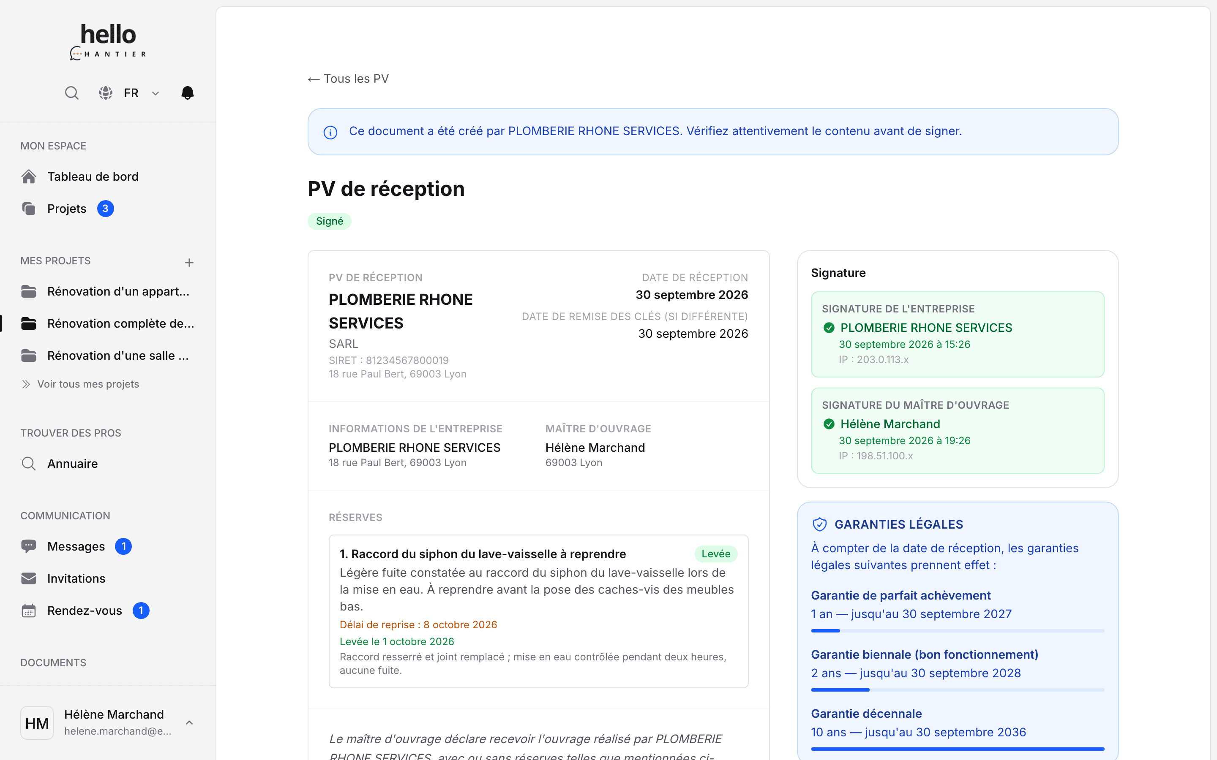This screenshot has width=1217, height=760.
Task: Click the Projets stack icon
Action: [29, 209]
